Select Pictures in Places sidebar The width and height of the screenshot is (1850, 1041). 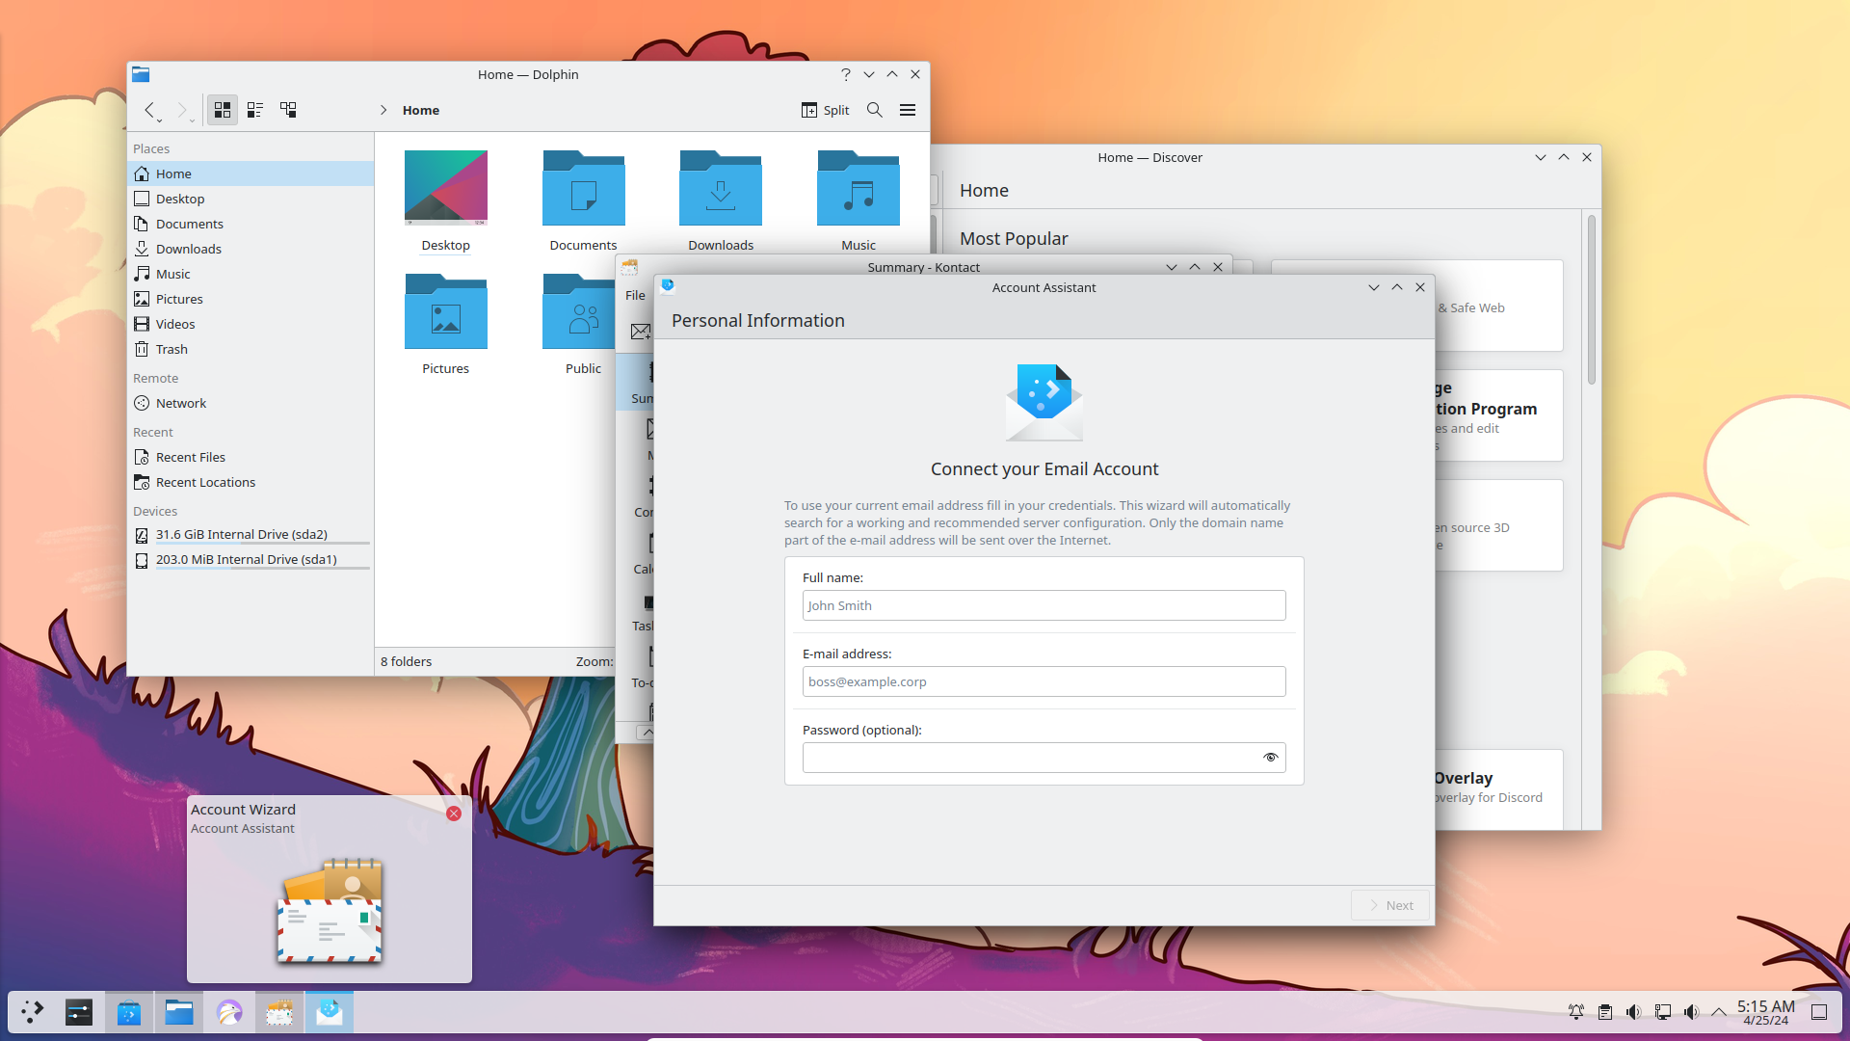click(x=251, y=299)
